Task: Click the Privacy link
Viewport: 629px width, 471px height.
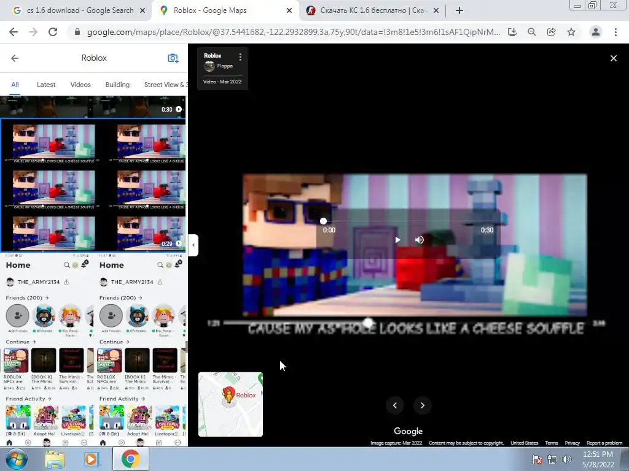Action: pyautogui.click(x=572, y=443)
